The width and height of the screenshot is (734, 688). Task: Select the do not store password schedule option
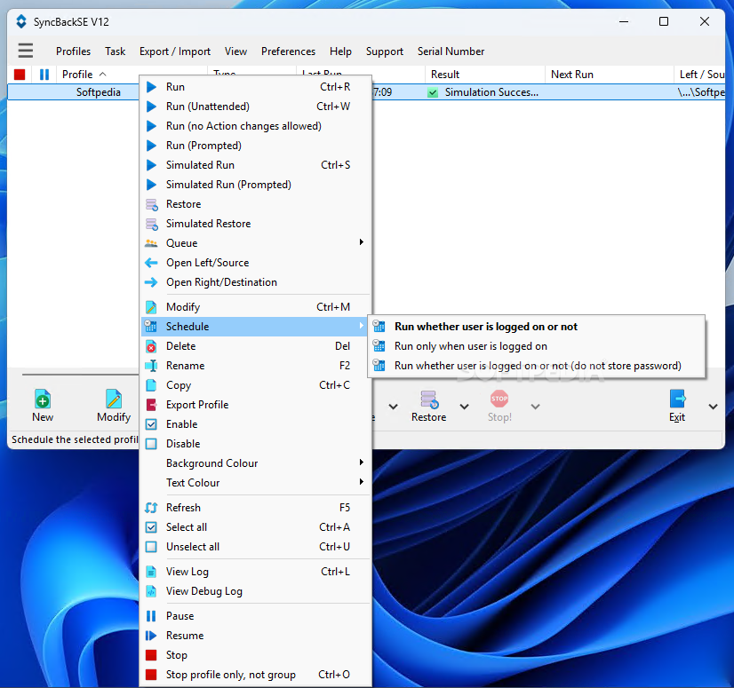(x=537, y=366)
